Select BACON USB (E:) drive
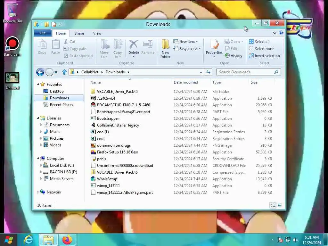Viewport: 328px width, 246px height. pyautogui.click(x=60, y=172)
